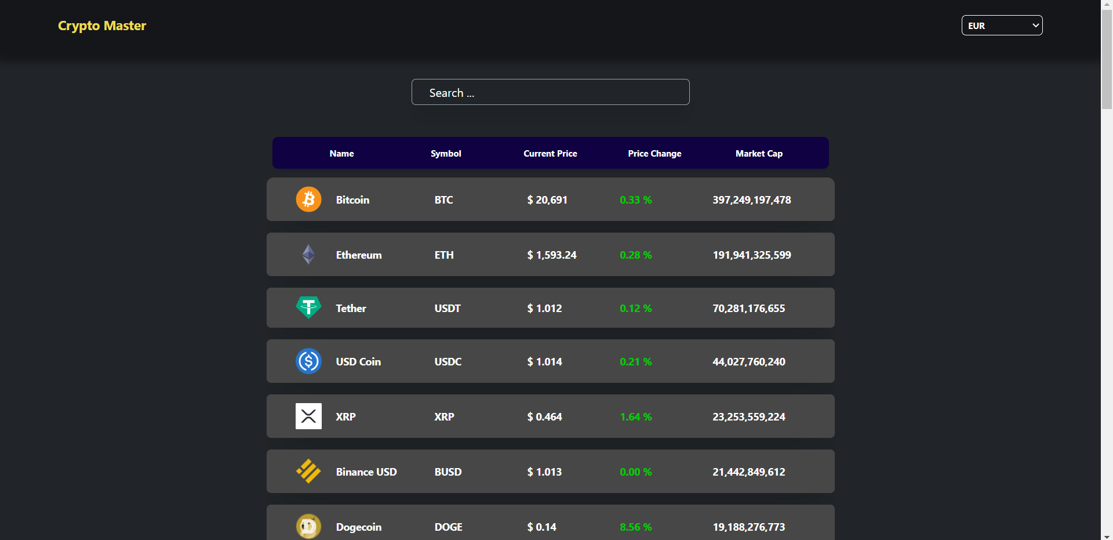Viewport: 1113px width, 540px height.
Task: Select the Price Change header
Action: click(654, 153)
